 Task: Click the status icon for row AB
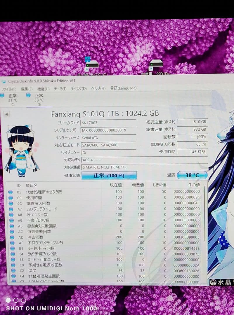12,226
